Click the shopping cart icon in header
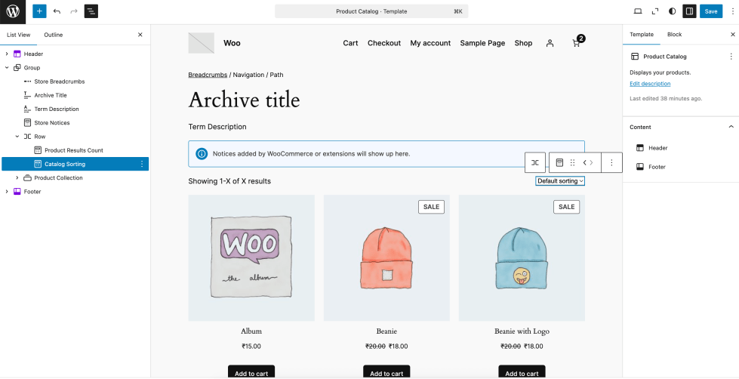739x379 pixels. [577, 43]
